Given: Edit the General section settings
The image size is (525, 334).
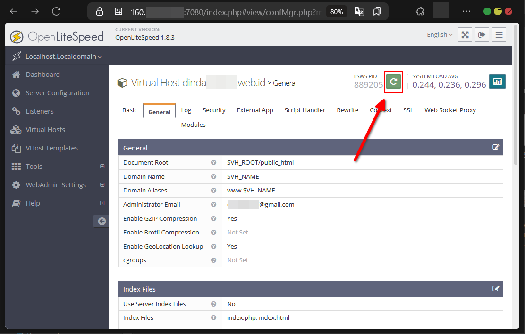Looking at the screenshot, I should [496, 147].
